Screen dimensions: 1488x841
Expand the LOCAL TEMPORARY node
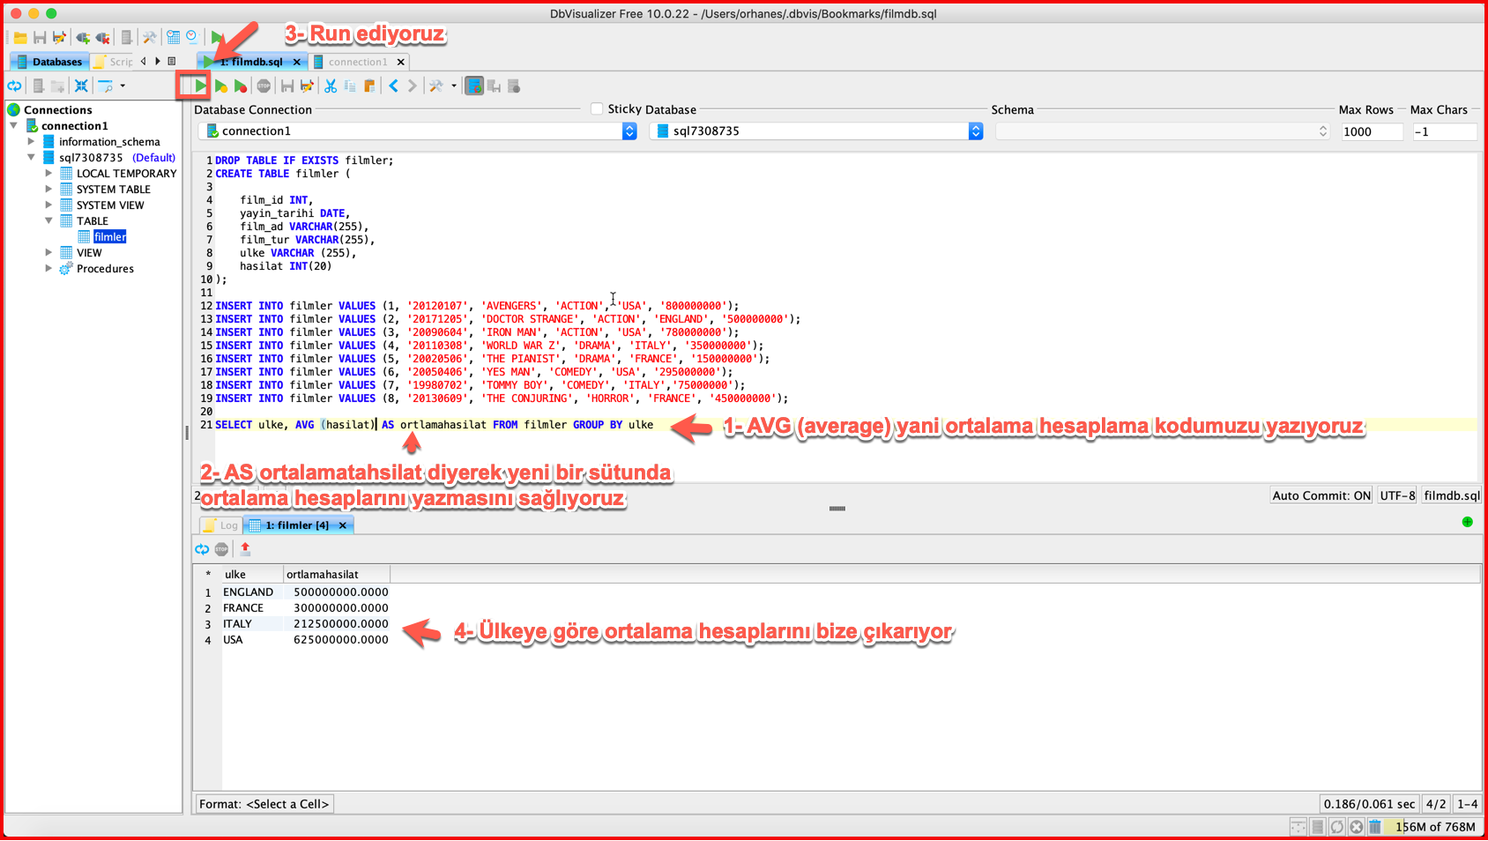click(x=49, y=173)
